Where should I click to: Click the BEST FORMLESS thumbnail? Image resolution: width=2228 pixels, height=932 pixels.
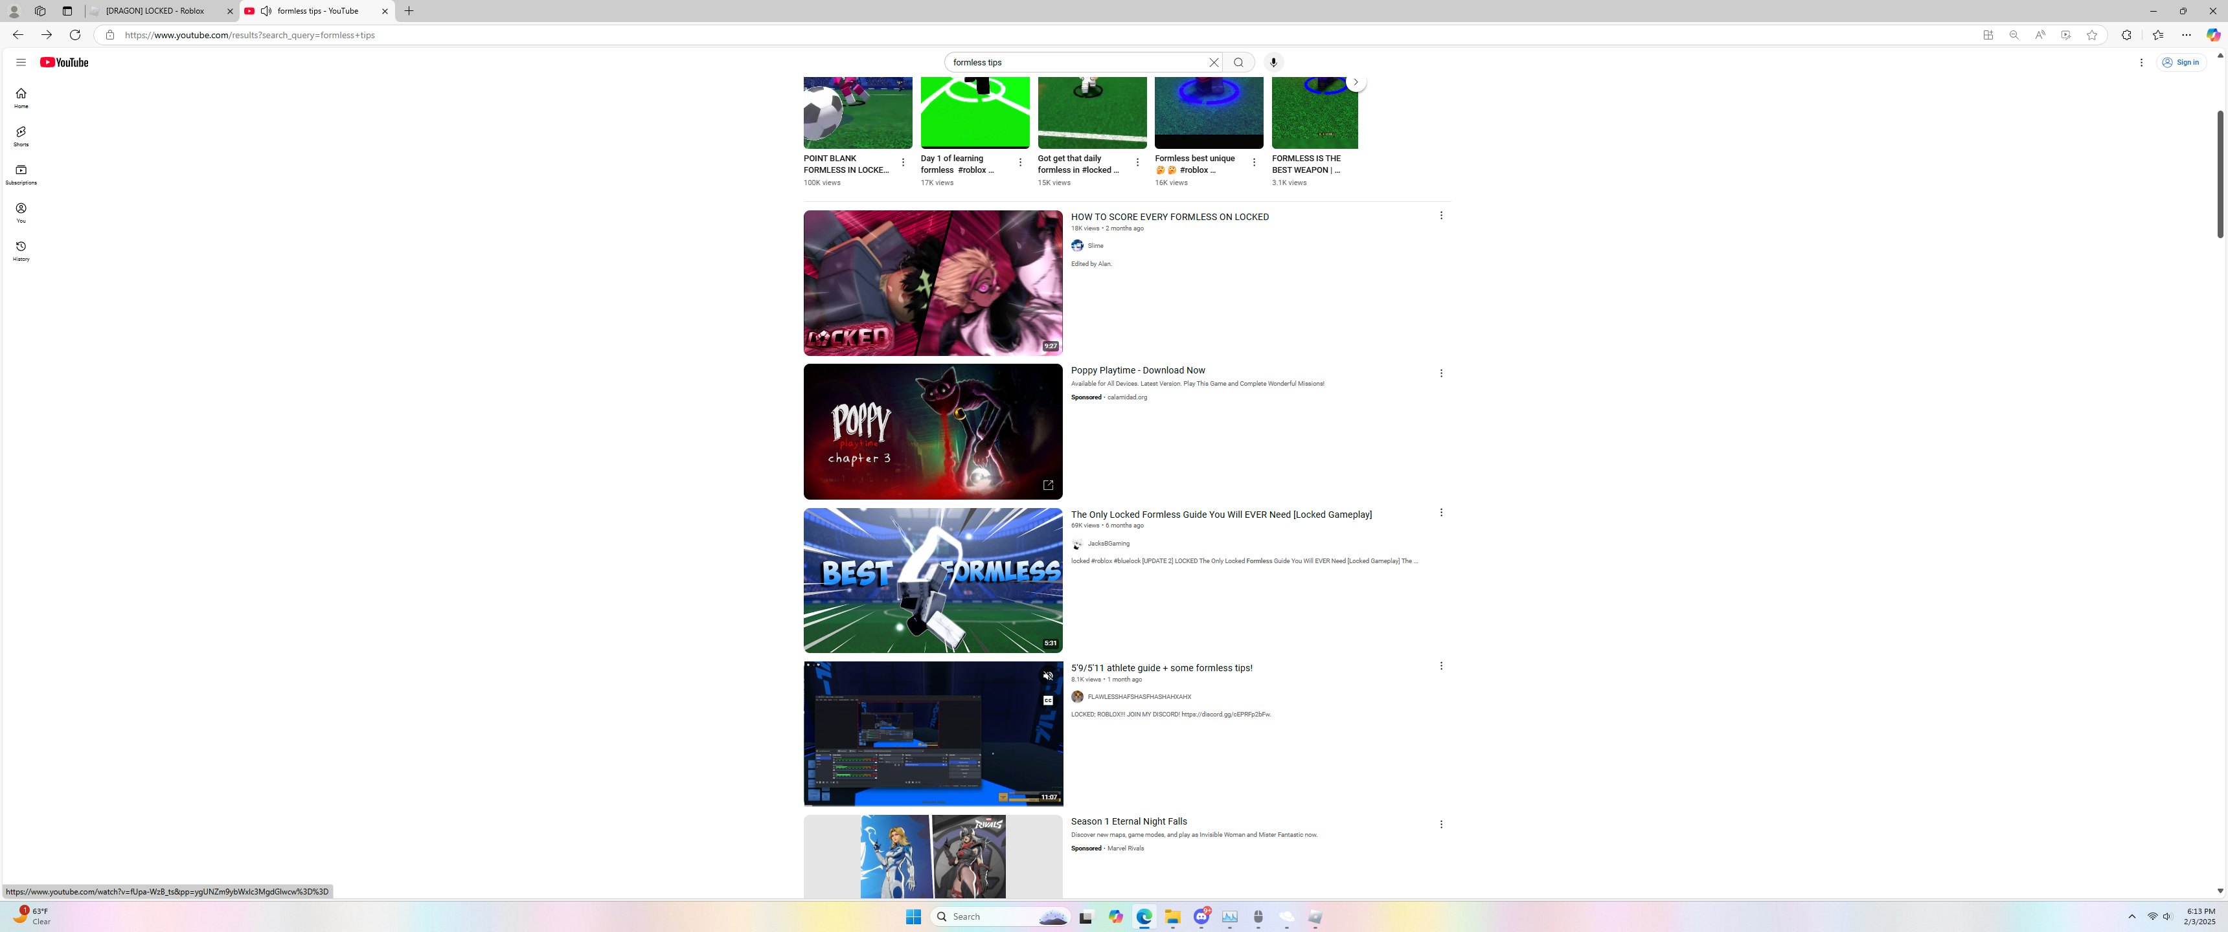coord(933,580)
